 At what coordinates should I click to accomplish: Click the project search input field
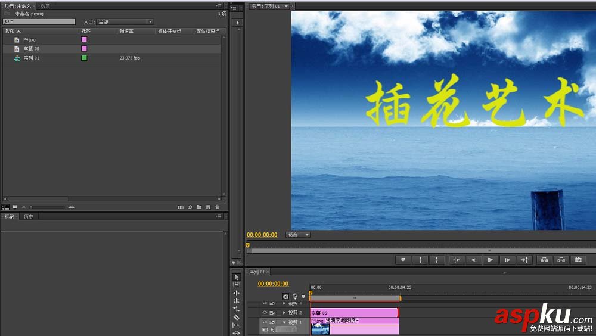click(x=39, y=21)
